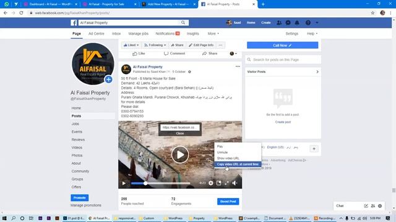This screenshot has width=396, height=222.
Task: Click the picture-in-picture video icon
Action: point(218,183)
